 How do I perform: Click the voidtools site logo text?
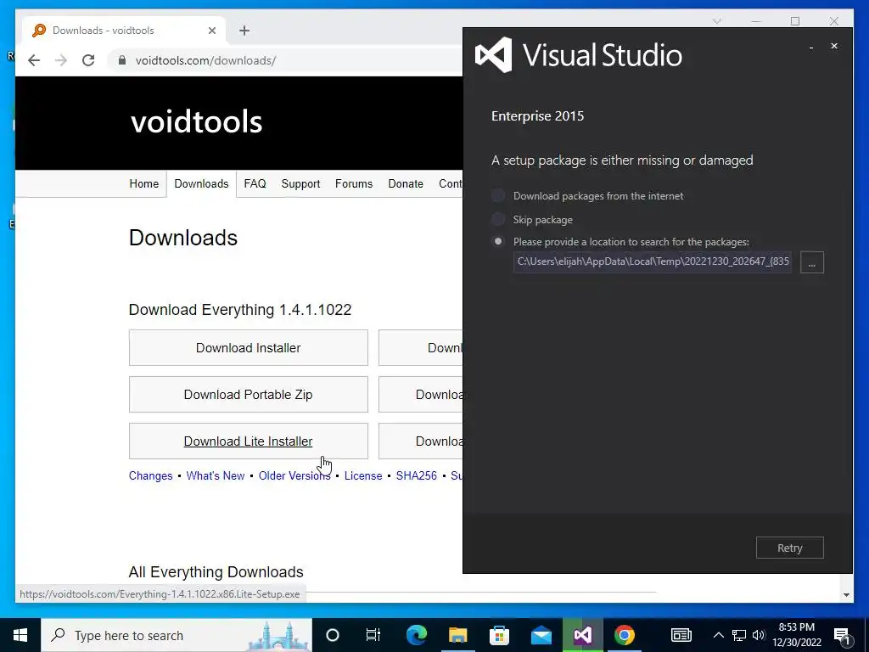click(196, 121)
